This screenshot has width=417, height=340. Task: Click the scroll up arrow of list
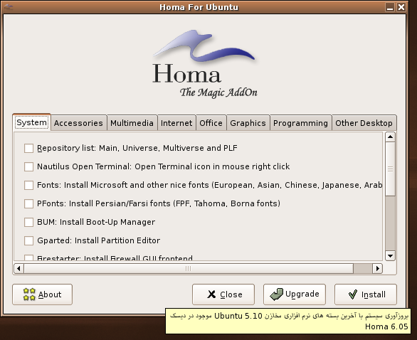390,137
